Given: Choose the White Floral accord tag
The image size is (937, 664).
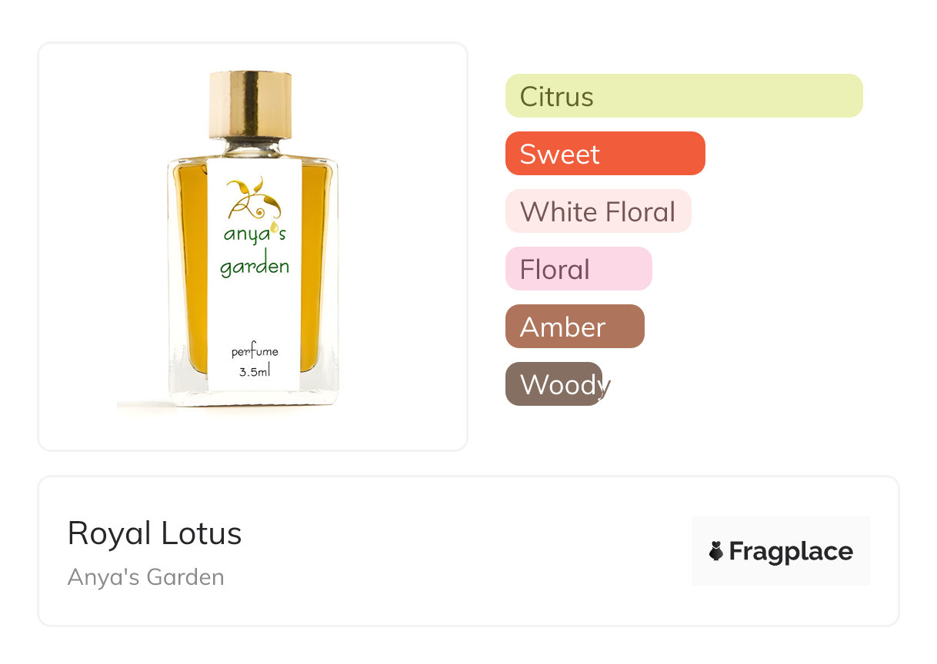Looking at the screenshot, I should [599, 211].
